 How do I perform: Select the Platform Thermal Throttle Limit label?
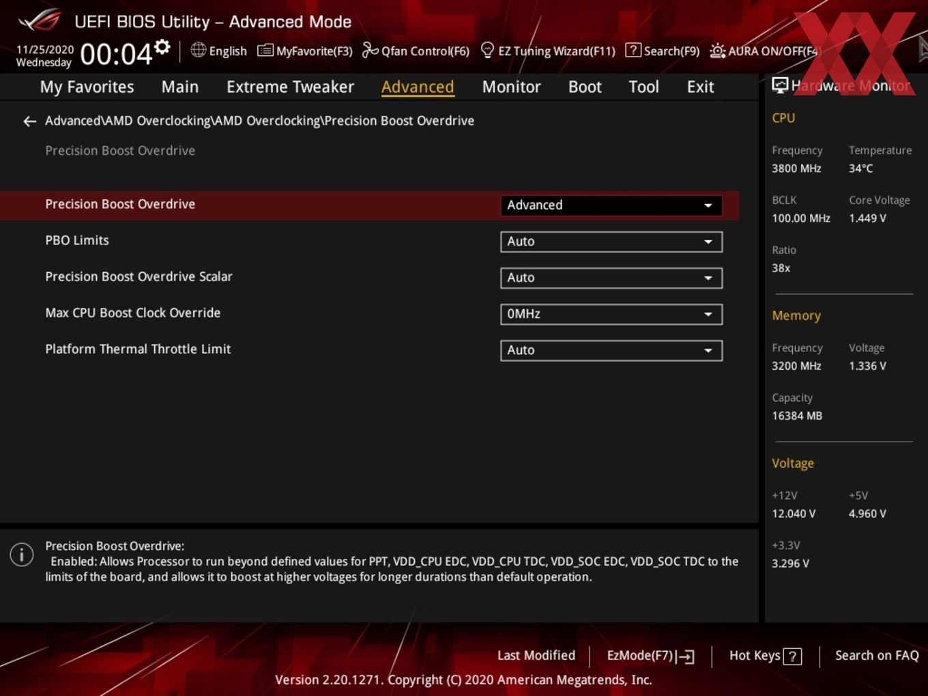tap(138, 349)
